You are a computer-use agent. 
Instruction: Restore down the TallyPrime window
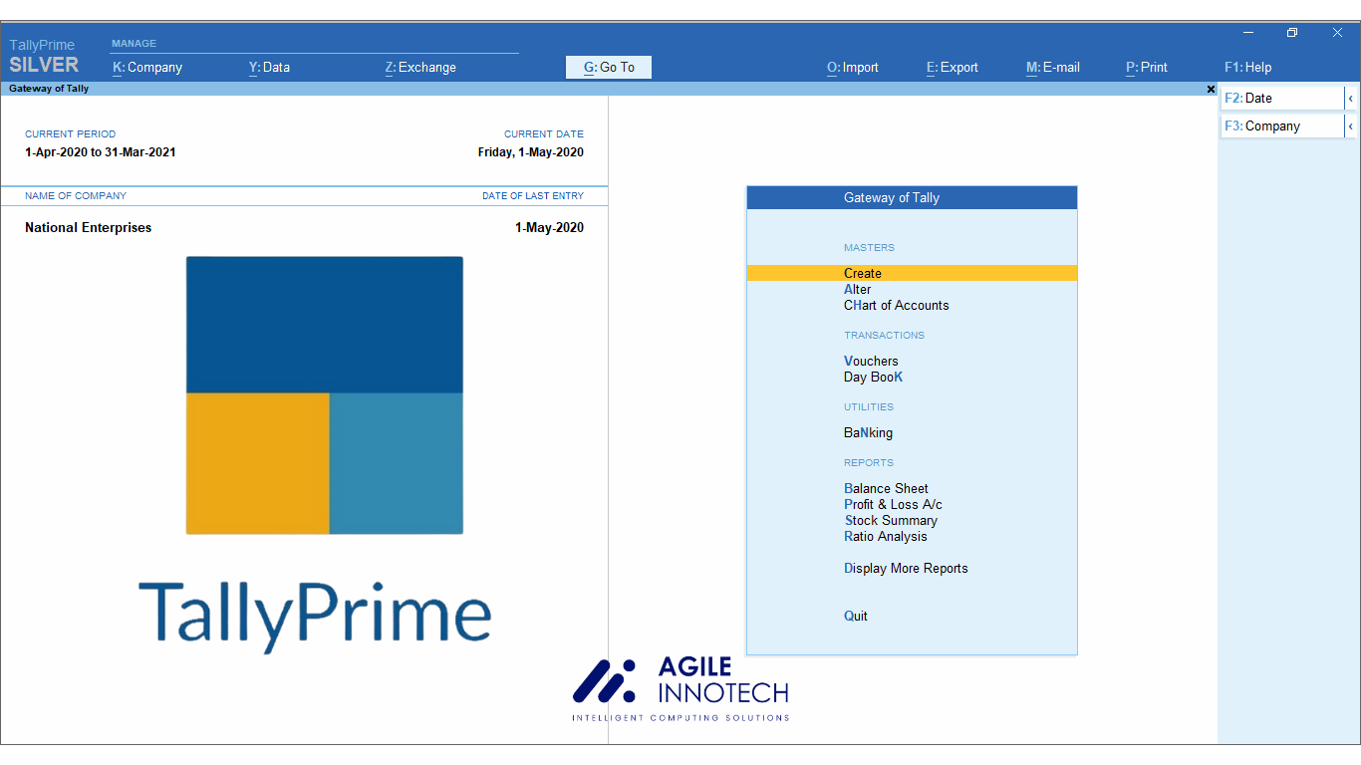(1292, 33)
